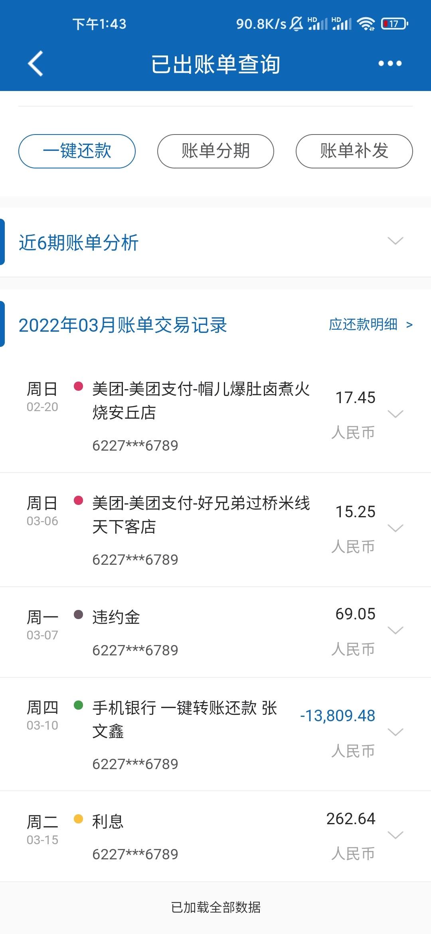
Task: Tap the WiFi status icon
Action: [x=366, y=24]
